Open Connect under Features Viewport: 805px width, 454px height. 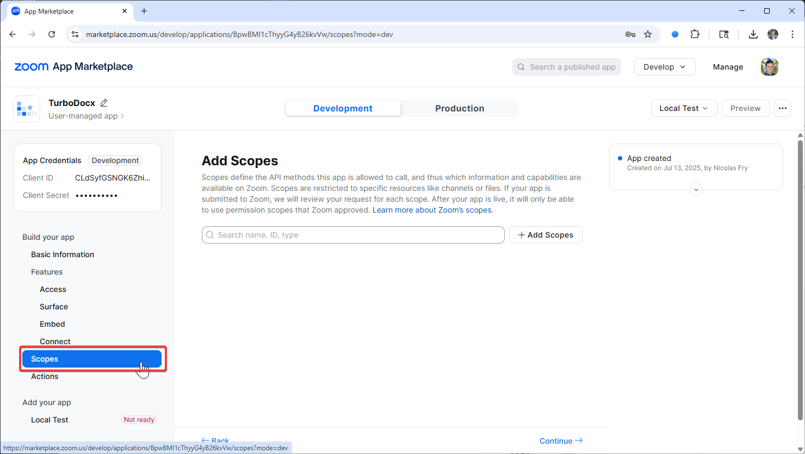coord(55,341)
